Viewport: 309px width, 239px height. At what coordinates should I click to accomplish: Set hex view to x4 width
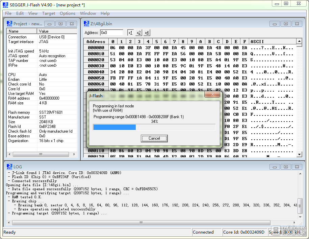click(147, 33)
